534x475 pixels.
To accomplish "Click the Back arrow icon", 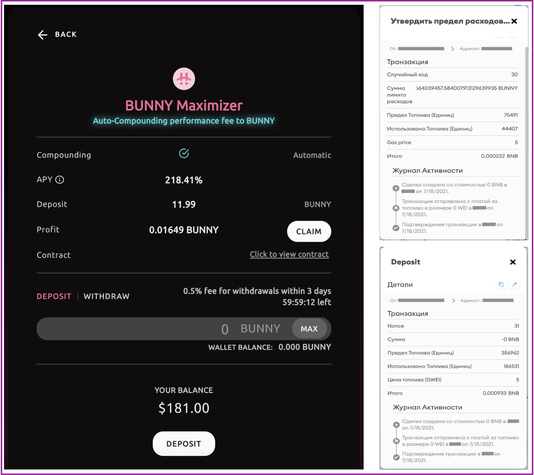I will [42, 34].
